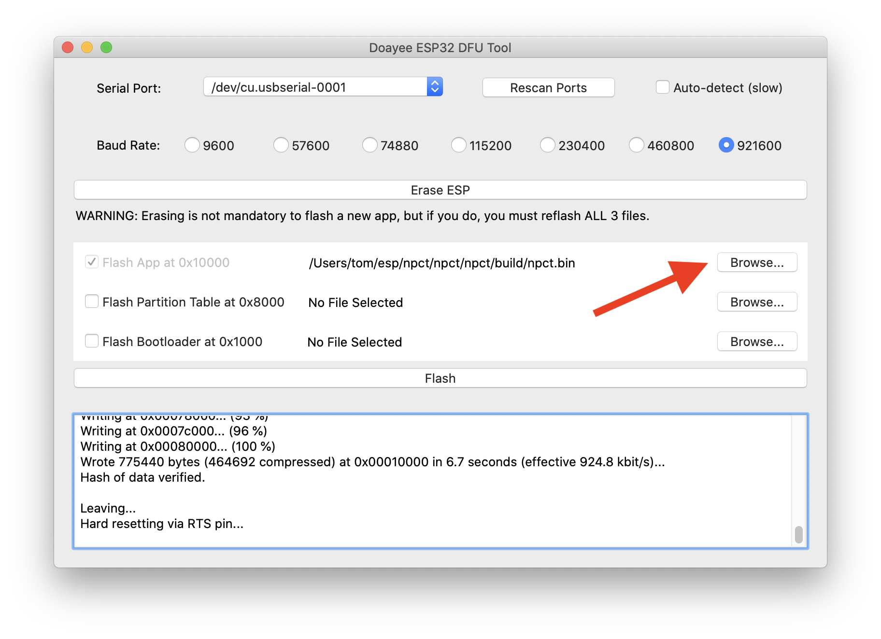Select the 57600 baud rate
The image size is (881, 639).
281,145
